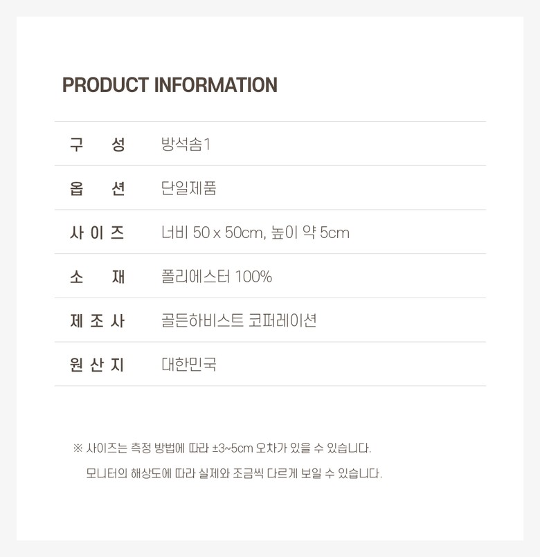Click the 사이즈 row label

coord(98,232)
